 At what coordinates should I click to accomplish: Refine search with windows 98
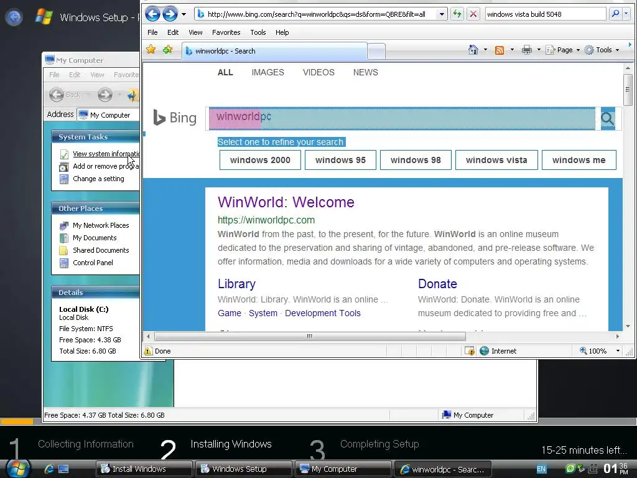416,160
